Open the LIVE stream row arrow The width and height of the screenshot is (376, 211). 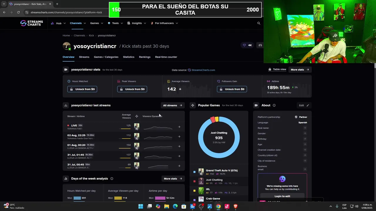coord(179,127)
